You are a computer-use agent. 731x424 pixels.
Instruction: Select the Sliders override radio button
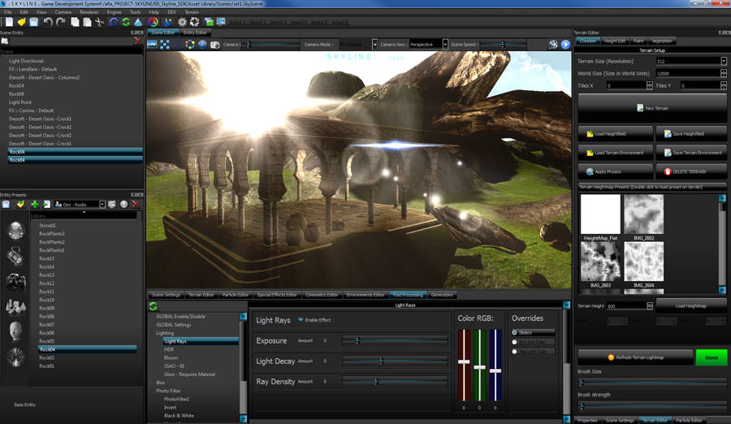pos(515,332)
